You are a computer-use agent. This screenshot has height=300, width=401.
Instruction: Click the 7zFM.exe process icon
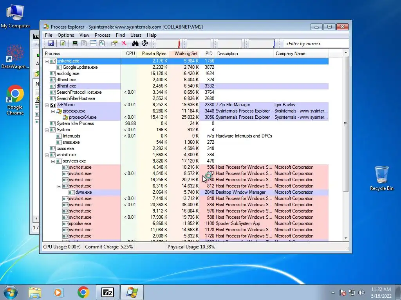click(53, 105)
